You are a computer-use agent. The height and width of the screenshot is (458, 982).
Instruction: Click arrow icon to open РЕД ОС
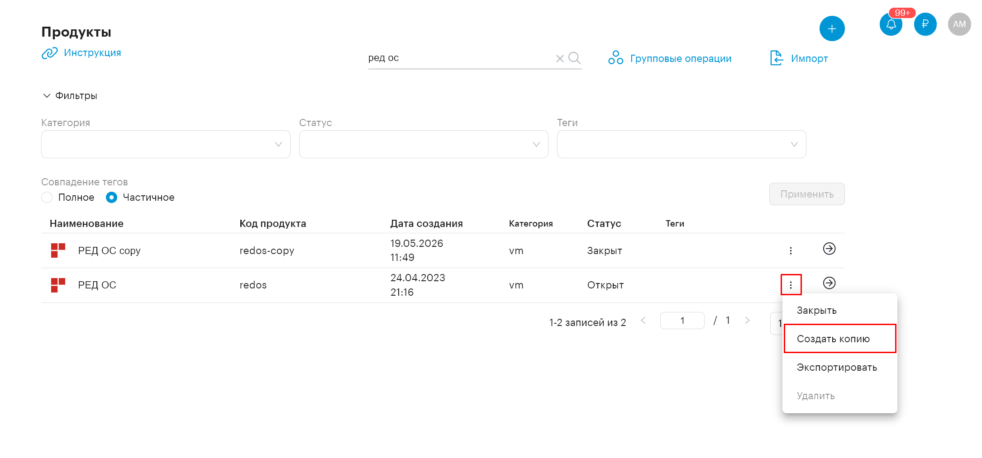coord(829,283)
